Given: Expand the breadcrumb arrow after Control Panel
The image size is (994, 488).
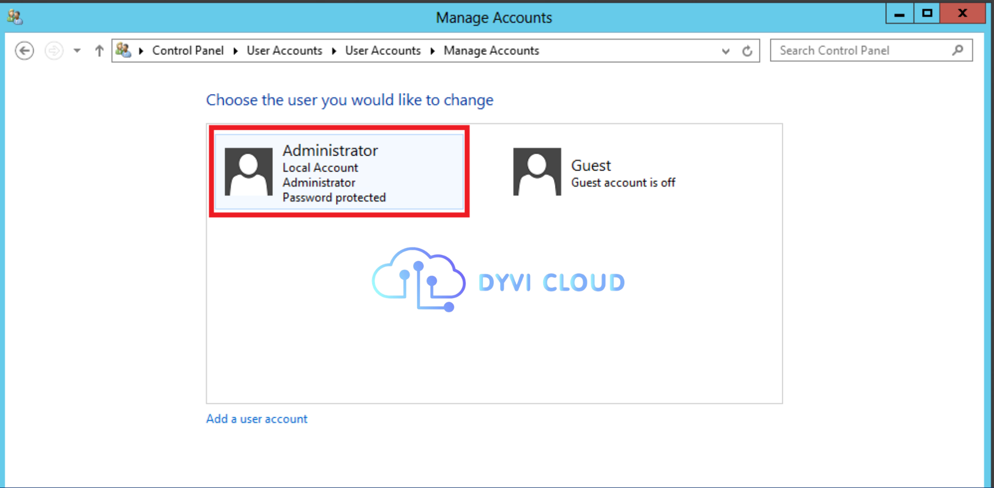Looking at the screenshot, I should click(236, 50).
